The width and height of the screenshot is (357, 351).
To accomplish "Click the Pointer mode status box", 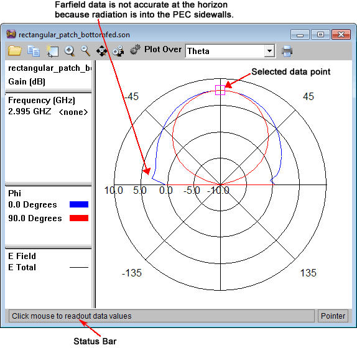I will (x=333, y=316).
